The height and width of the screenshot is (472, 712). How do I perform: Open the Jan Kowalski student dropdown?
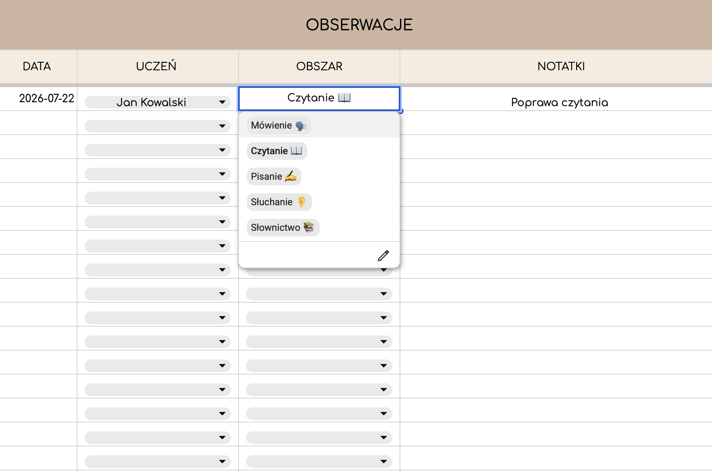coord(158,102)
